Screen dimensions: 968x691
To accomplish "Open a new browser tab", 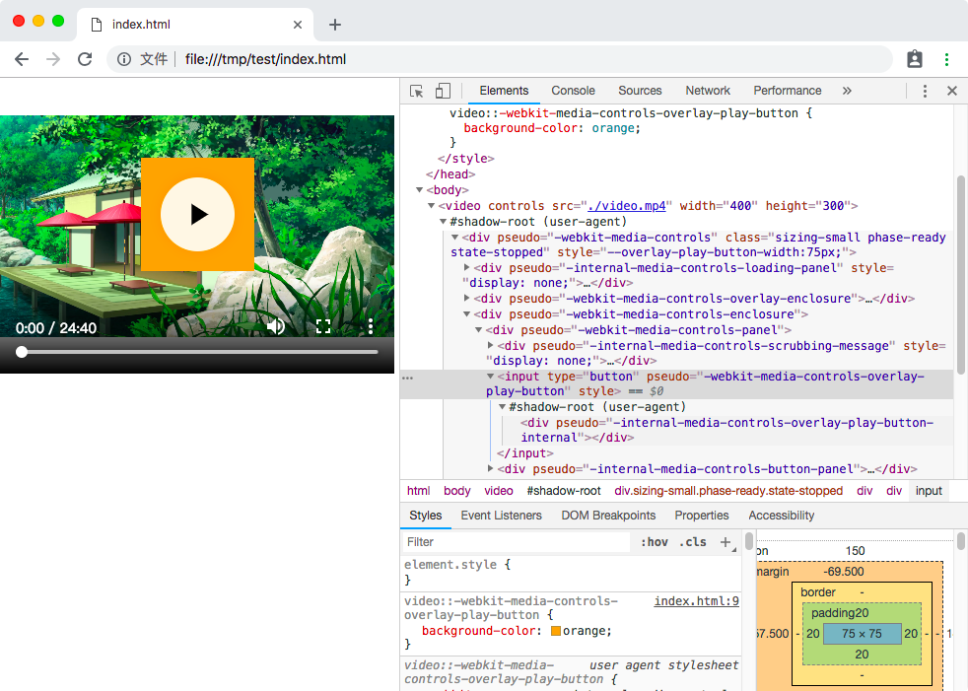I will (x=334, y=25).
